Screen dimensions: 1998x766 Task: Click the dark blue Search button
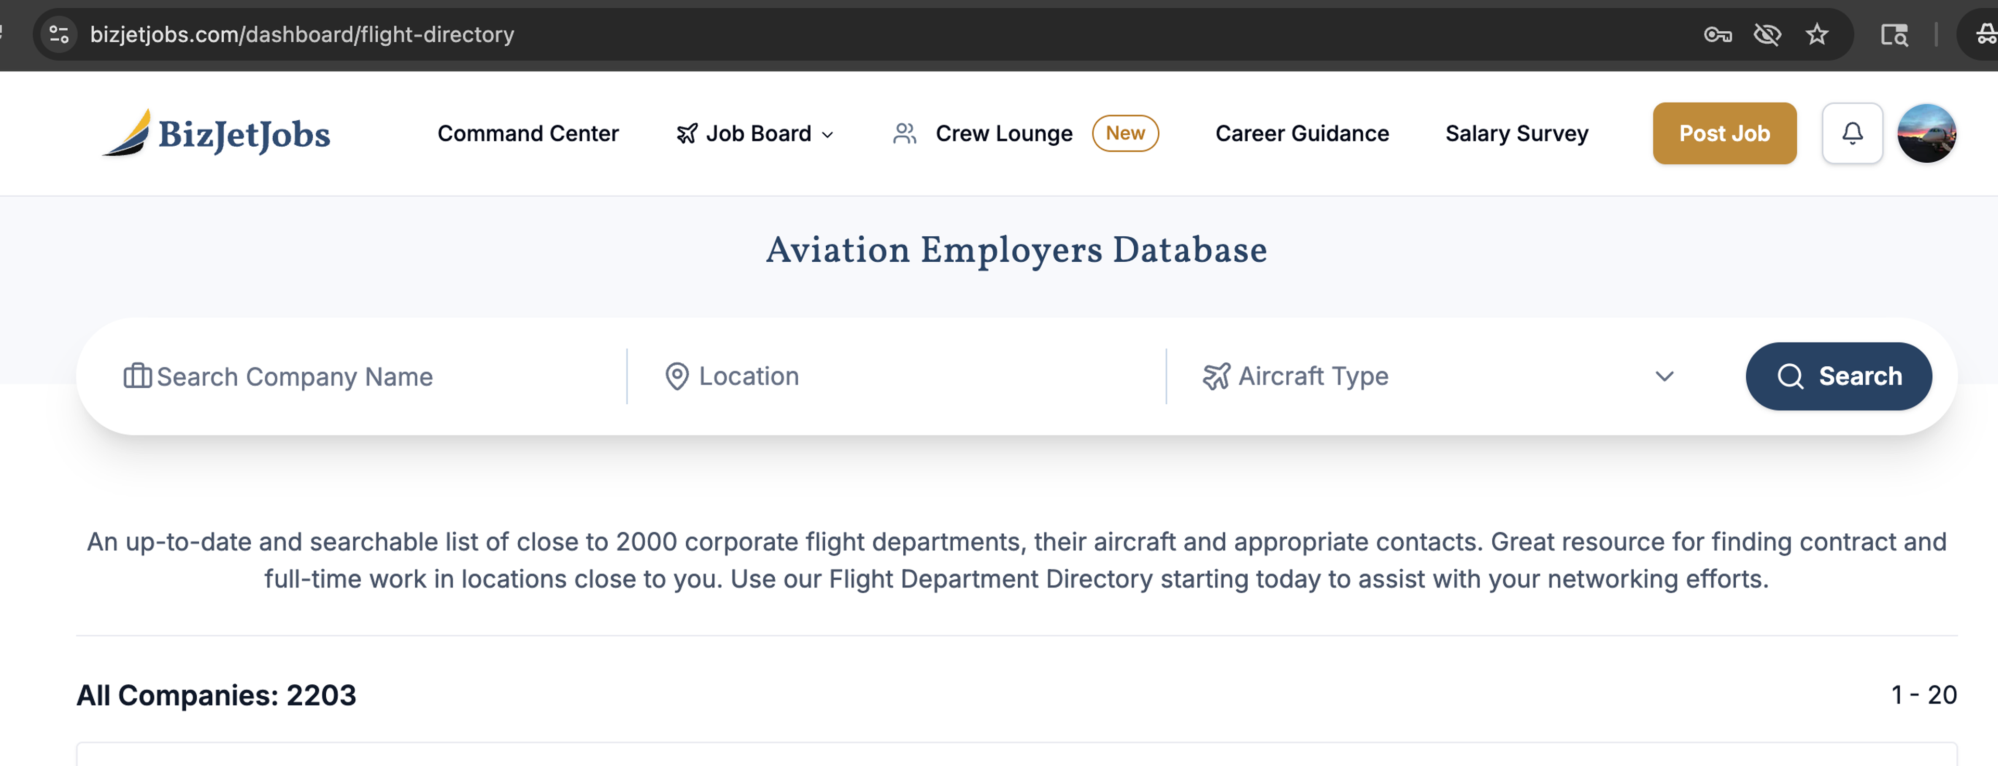1838,376
